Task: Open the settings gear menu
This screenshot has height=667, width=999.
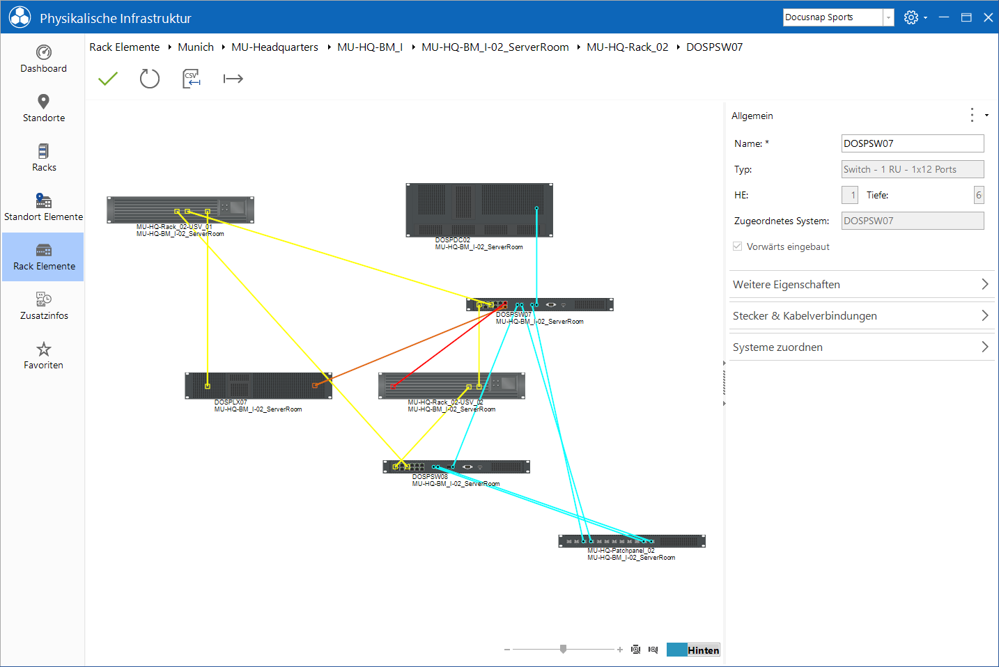Action: click(911, 17)
